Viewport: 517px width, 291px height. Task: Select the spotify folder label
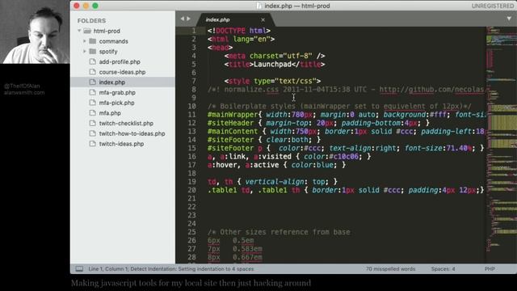click(x=108, y=52)
